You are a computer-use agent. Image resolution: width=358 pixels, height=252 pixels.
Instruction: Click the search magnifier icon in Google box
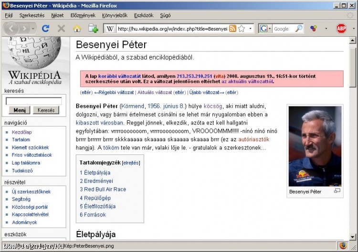click(299, 29)
